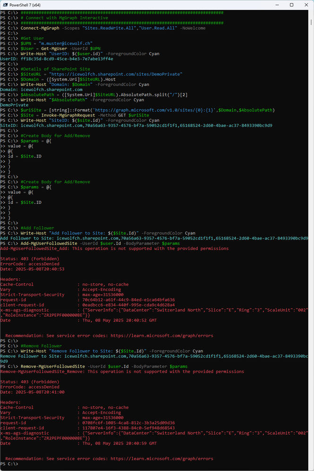Close the PowerShell 7 window

pos(306,5)
